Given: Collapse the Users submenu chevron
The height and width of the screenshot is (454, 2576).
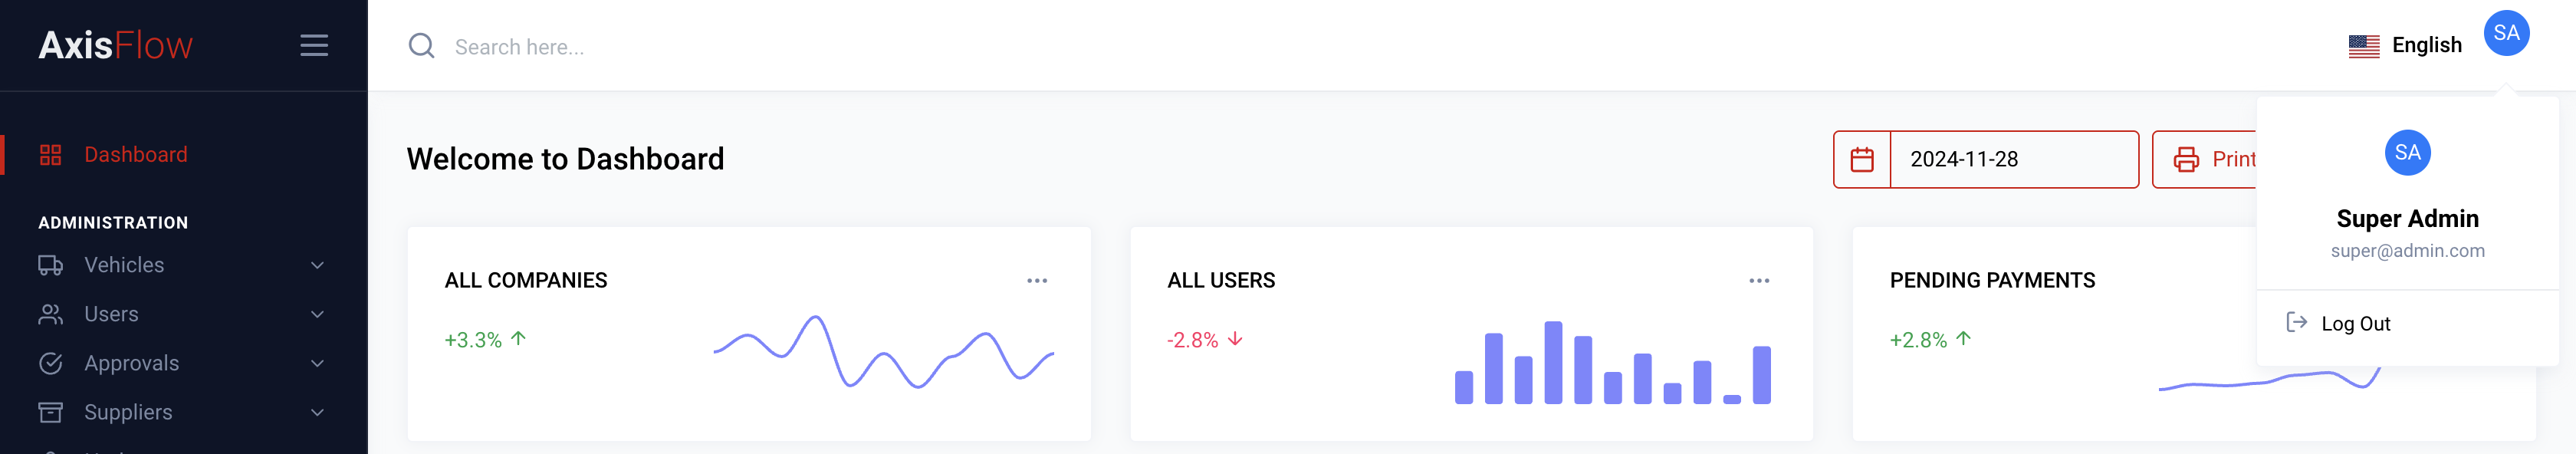Looking at the screenshot, I should 317,313.
